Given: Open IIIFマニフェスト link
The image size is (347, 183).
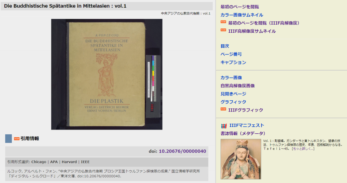Looking at the screenshot, I should [x=247, y=125].
